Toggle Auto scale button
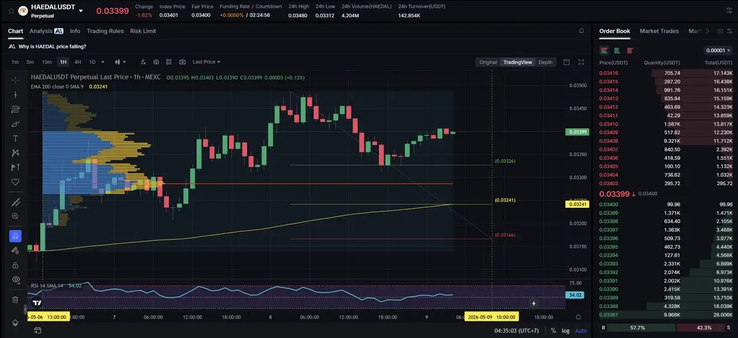This screenshot has height=338, width=738. tap(581, 331)
